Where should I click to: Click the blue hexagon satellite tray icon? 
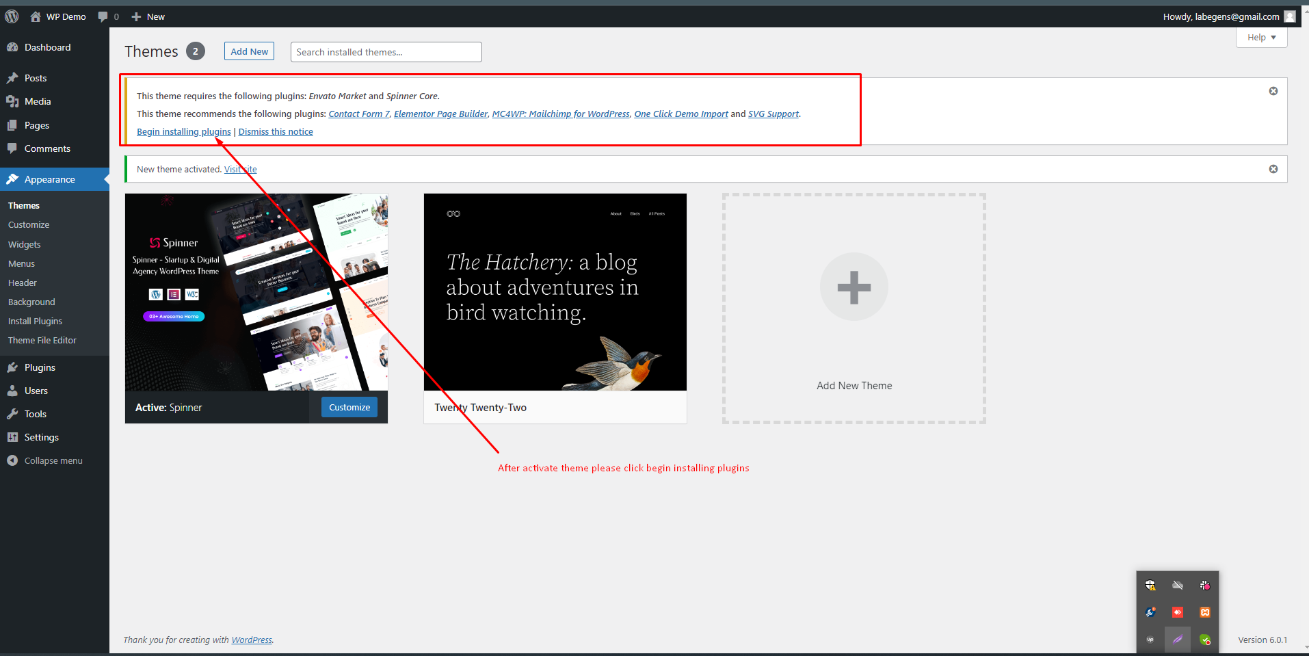pyautogui.click(x=1150, y=612)
